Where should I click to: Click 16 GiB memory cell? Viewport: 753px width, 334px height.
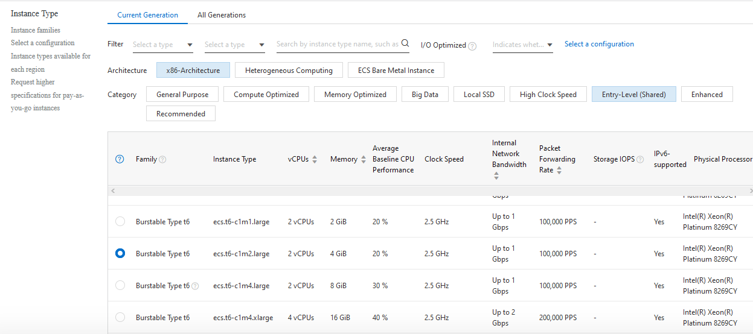pyautogui.click(x=340, y=318)
